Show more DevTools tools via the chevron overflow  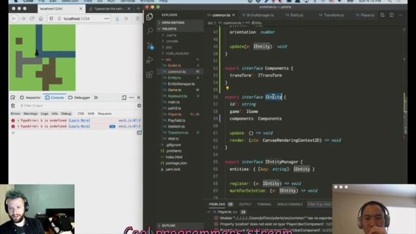96,97
